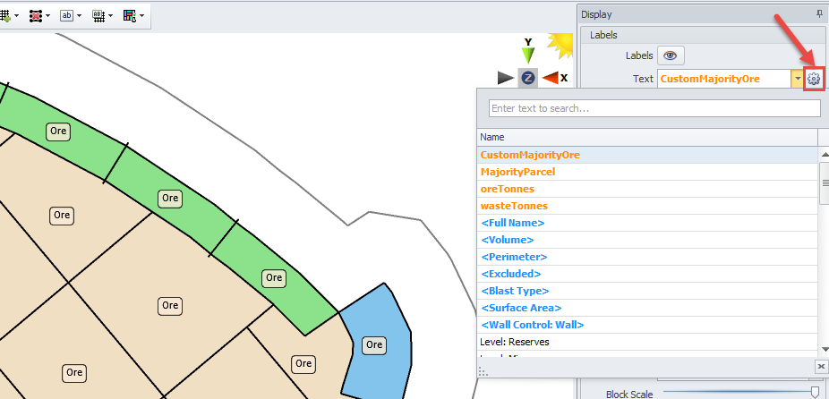This screenshot has width=829, height=399.
Task: Open the Text field dropdown arrow
Action: (x=796, y=79)
